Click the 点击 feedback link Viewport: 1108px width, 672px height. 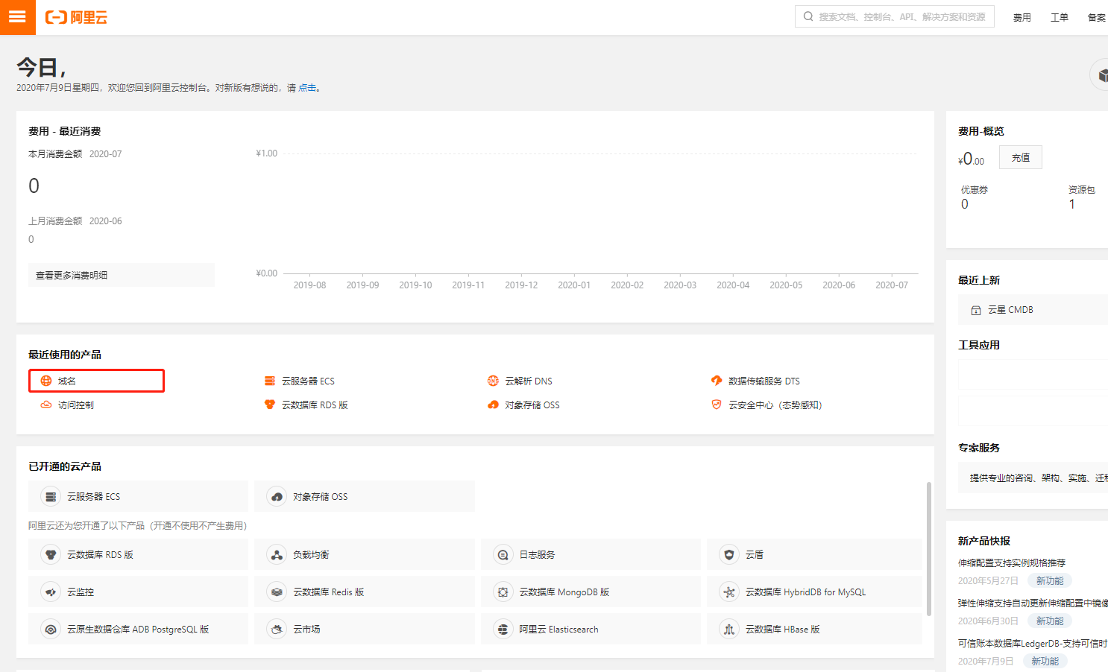[x=307, y=88]
